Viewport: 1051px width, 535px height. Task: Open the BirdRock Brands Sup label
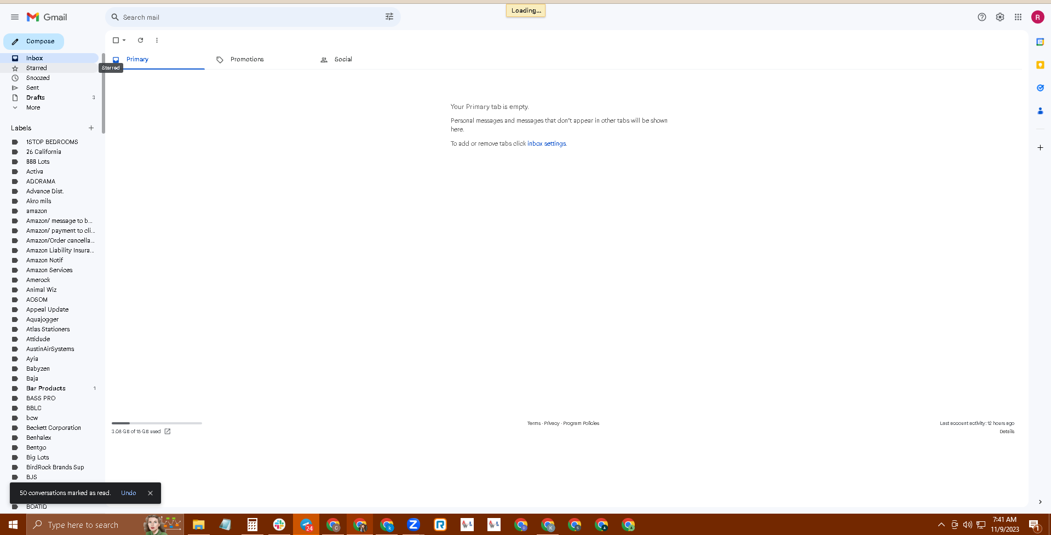55,467
